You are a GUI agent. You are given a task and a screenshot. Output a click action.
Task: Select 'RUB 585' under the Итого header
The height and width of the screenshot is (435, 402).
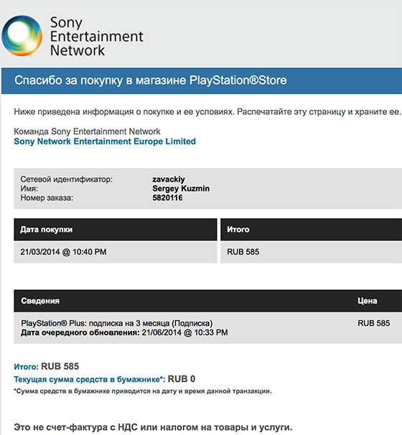click(243, 252)
